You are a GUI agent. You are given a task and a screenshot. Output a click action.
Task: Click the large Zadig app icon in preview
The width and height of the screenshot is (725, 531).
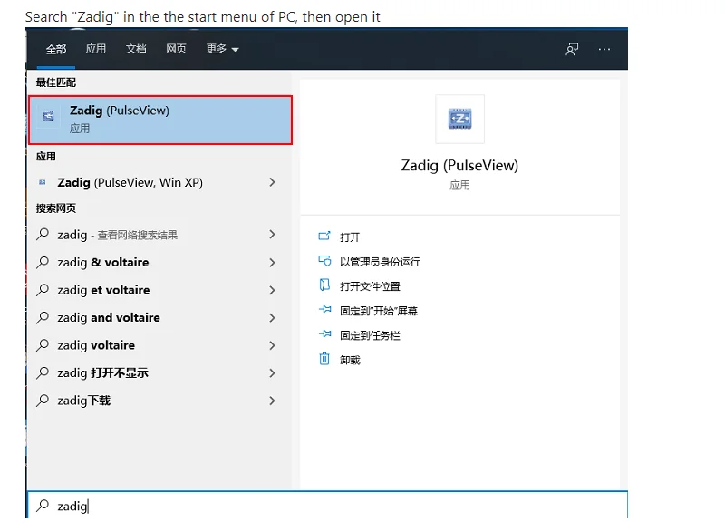click(460, 120)
